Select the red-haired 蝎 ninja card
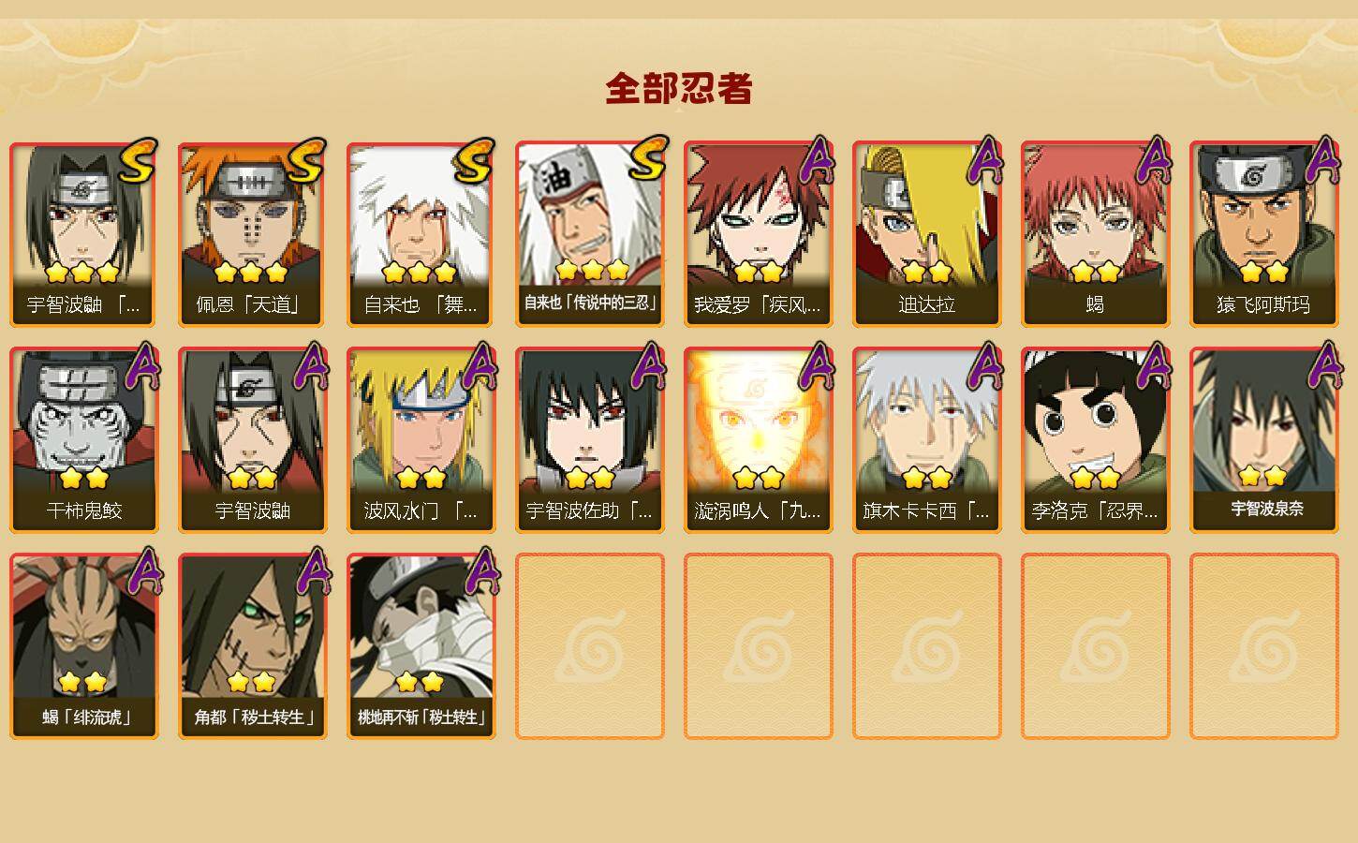The image size is (1358, 843). click(1095, 234)
